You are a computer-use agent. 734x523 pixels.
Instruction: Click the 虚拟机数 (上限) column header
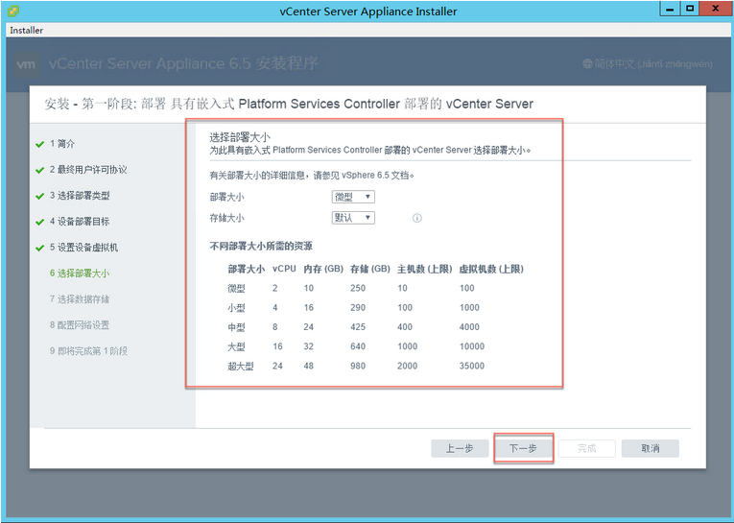coord(491,269)
